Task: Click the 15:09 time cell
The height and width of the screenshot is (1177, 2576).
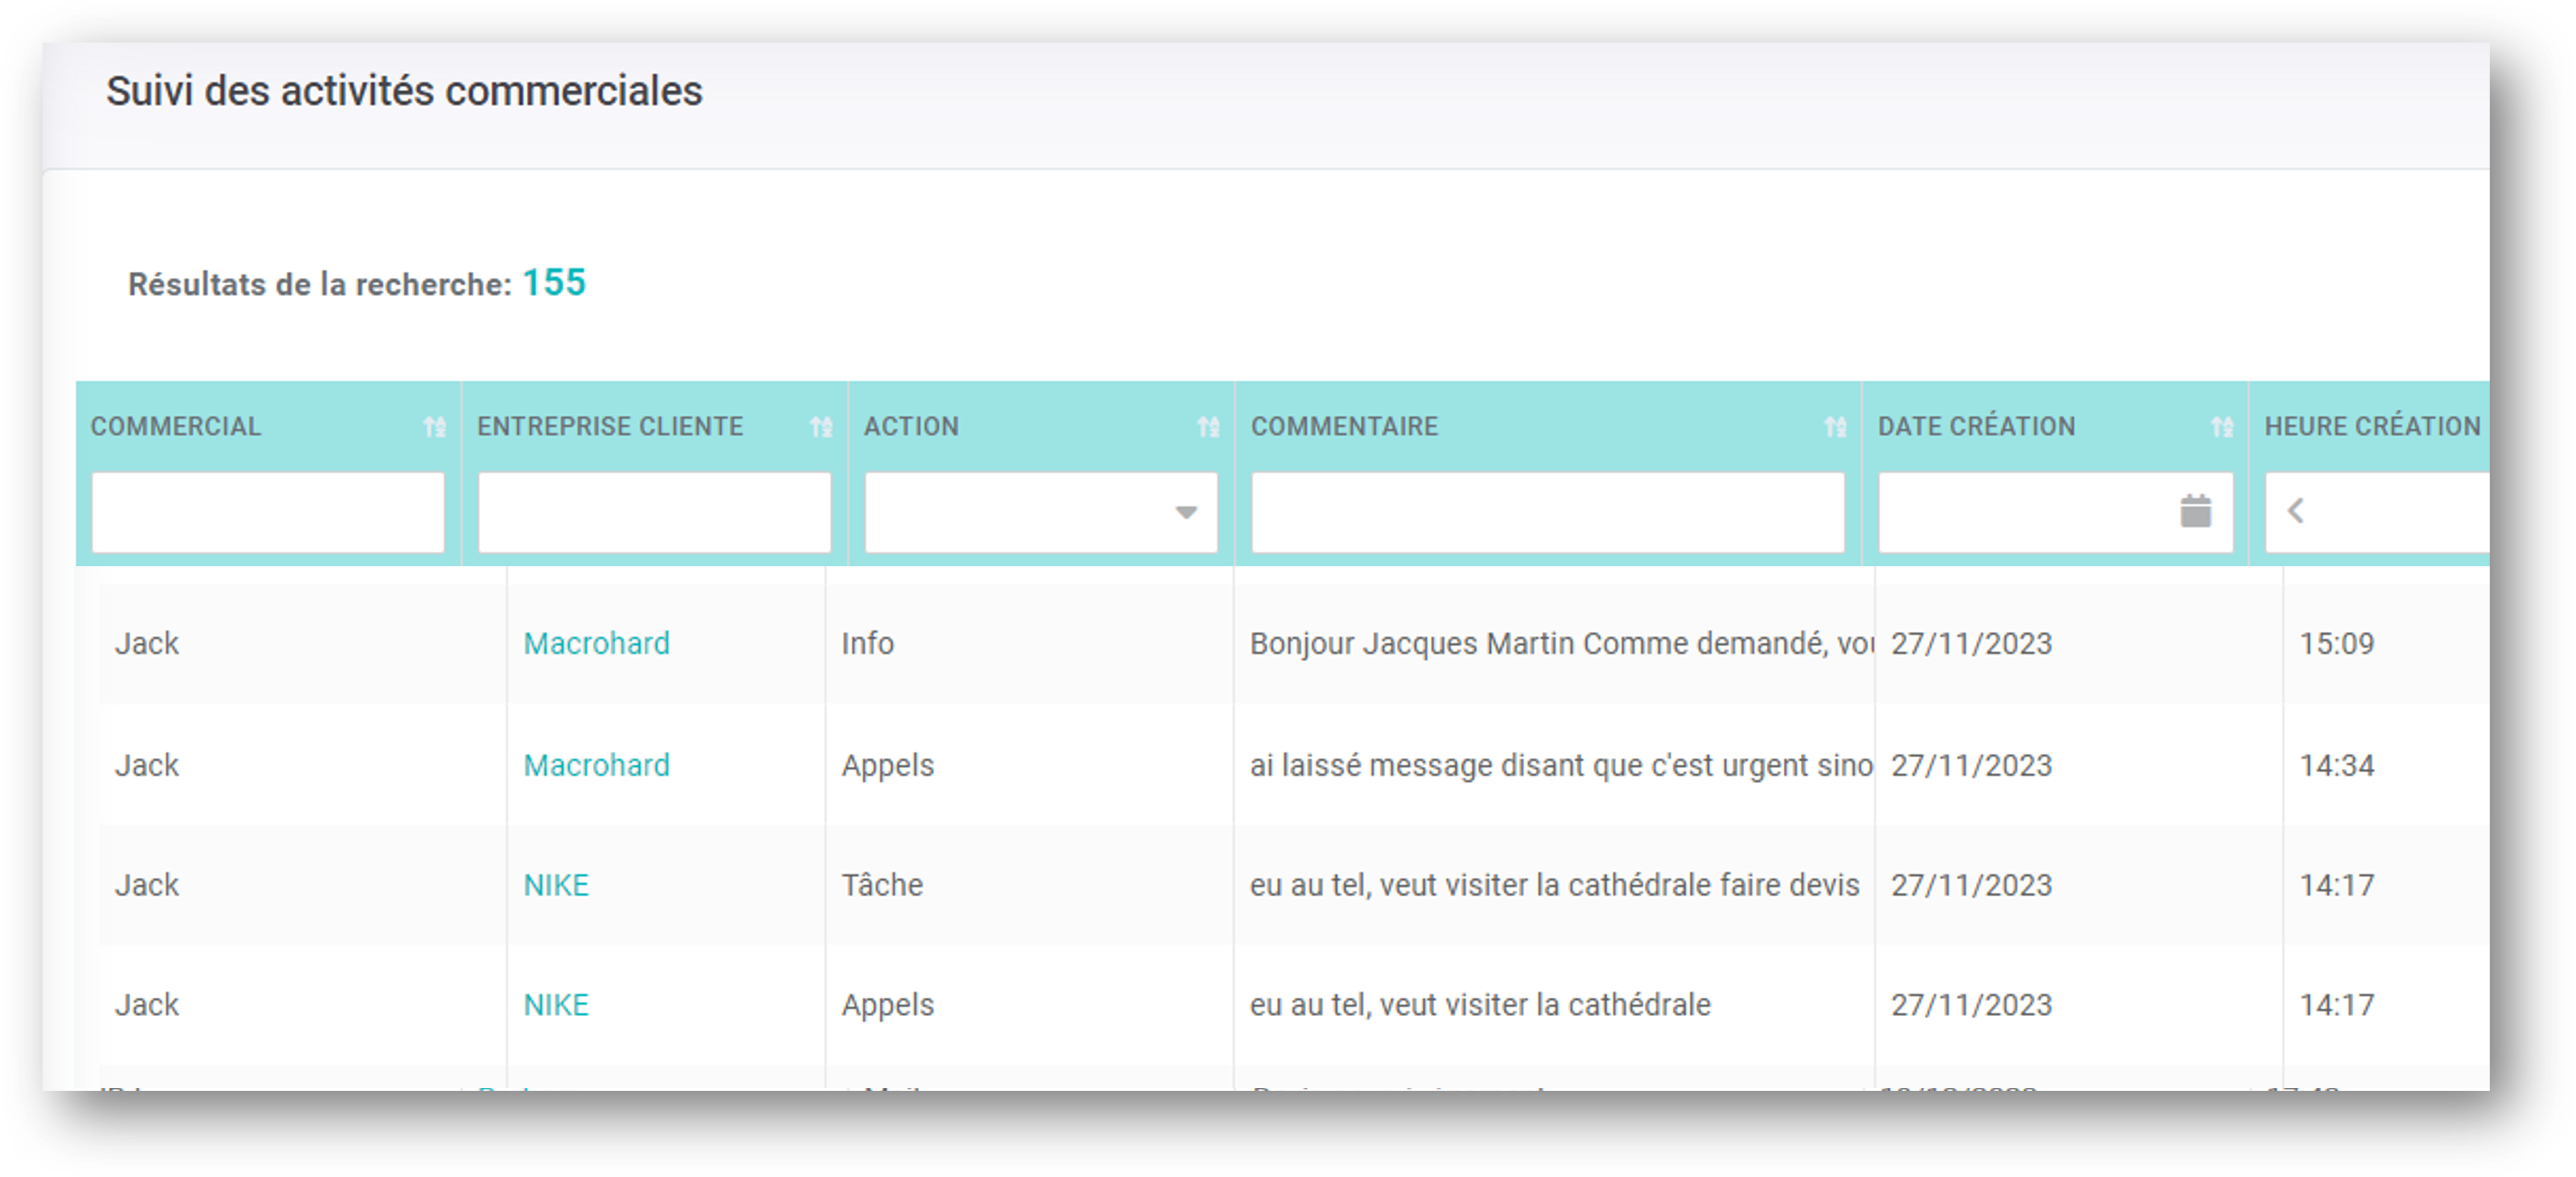Action: [2337, 643]
